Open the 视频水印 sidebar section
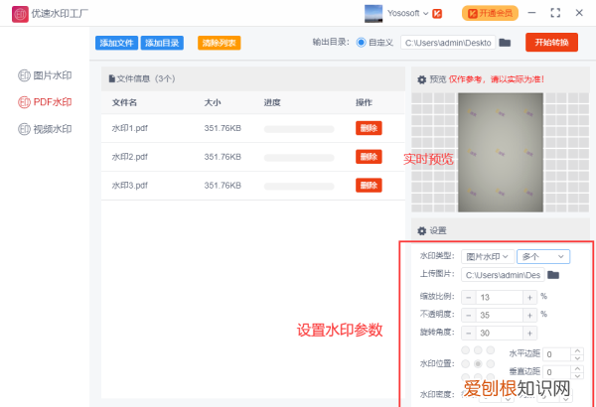This screenshot has height=407, width=596. pos(45,129)
